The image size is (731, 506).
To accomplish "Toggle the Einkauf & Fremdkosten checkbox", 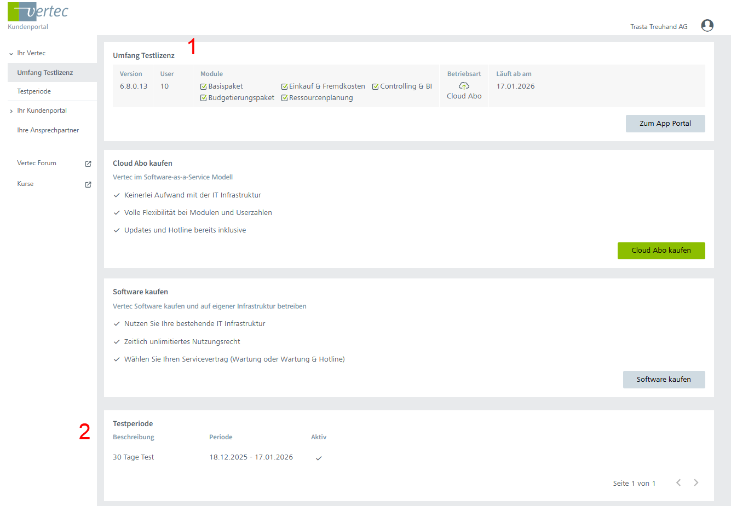I will [285, 86].
